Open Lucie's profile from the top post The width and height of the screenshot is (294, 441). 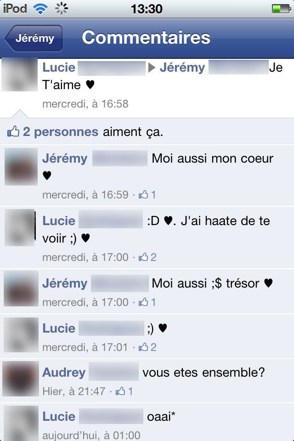59,68
